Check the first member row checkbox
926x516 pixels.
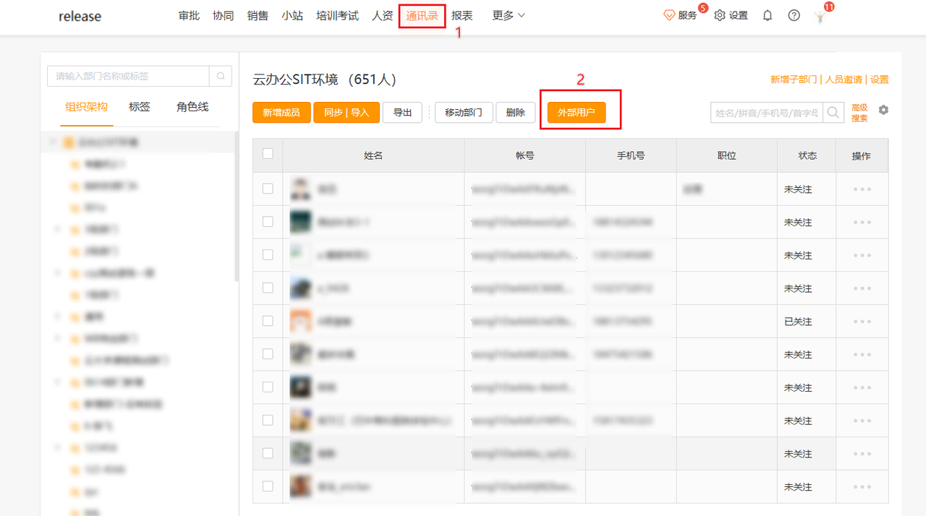click(x=268, y=189)
